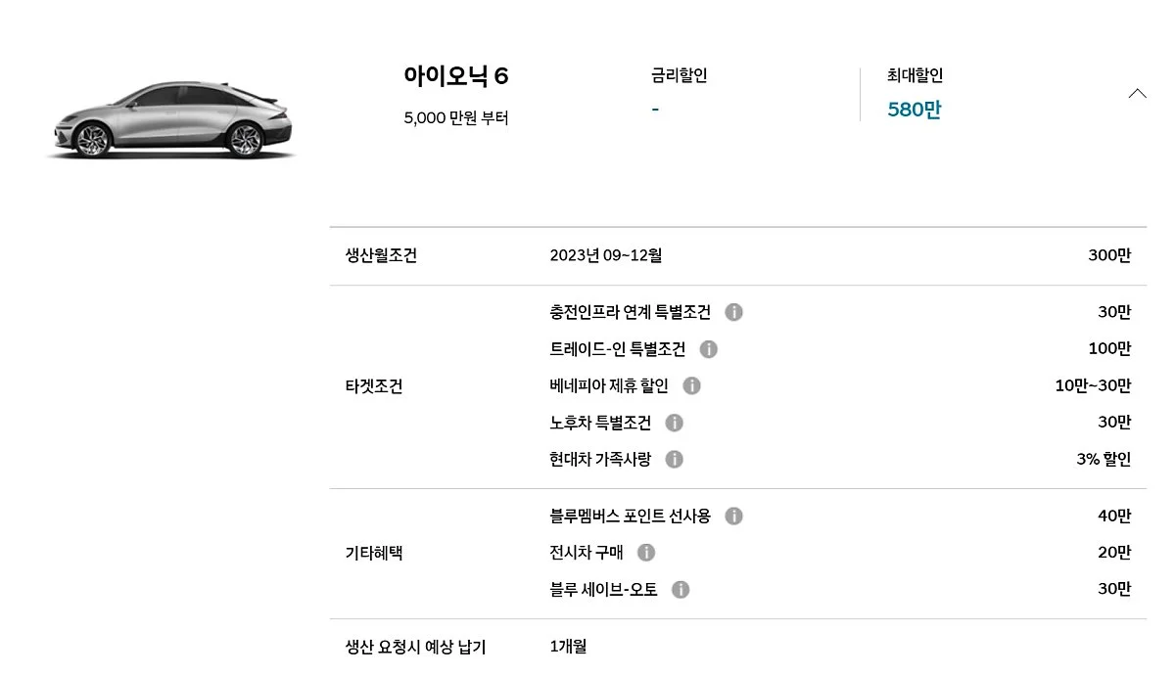Click the 5,000 만원 부터 price text
Screen dimensions: 1175x674
point(455,118)
